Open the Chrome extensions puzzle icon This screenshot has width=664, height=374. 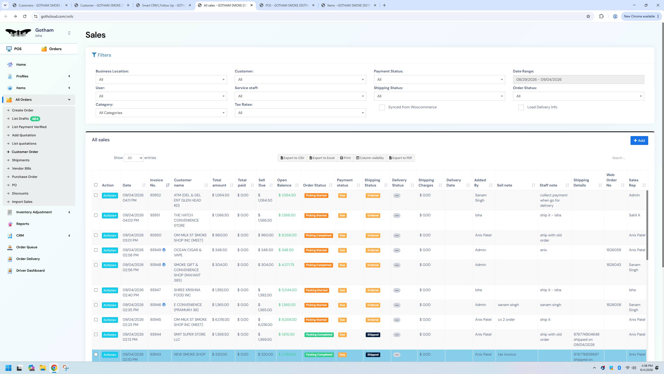[x=601, y=16]
